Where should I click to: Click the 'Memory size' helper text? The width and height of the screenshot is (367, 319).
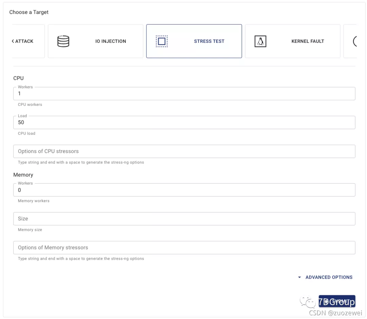[x=30, y=230]
